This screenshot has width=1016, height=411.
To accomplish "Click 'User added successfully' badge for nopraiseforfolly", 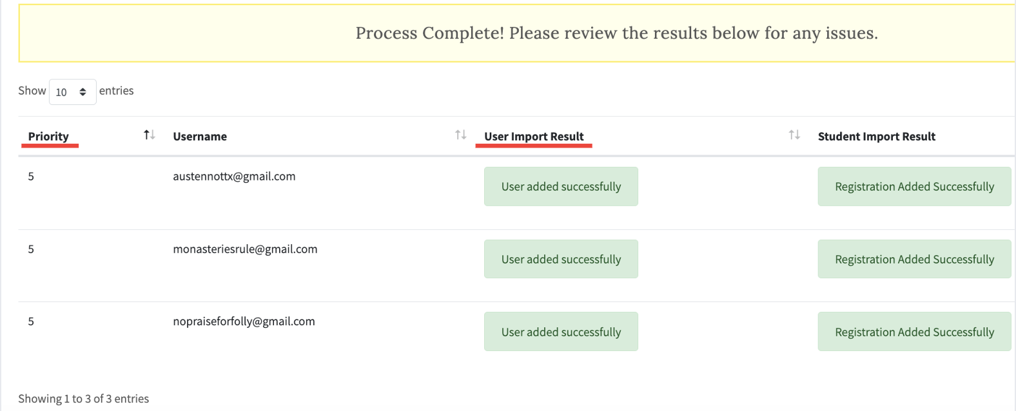I will [561, 332].
